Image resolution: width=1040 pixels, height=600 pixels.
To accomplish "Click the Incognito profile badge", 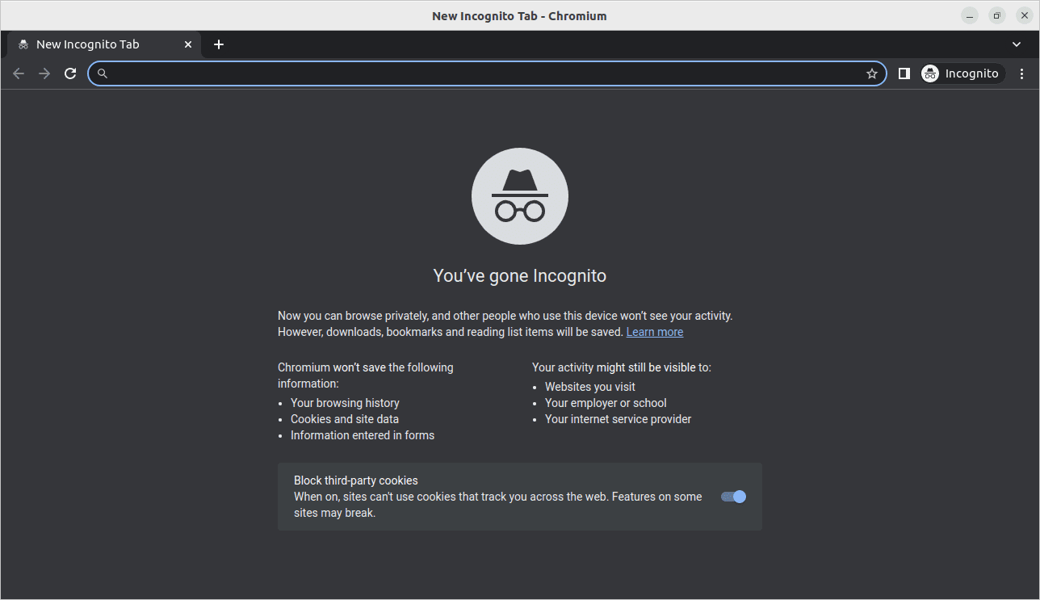I will point(962,73).
